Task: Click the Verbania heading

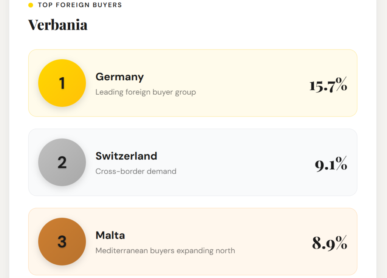Action: tap(58, 25)
